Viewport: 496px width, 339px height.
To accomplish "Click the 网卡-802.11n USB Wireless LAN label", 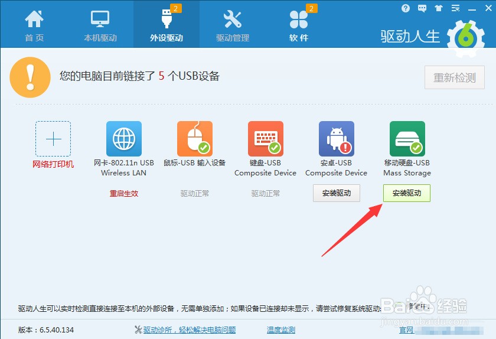I will pos(123,168).
